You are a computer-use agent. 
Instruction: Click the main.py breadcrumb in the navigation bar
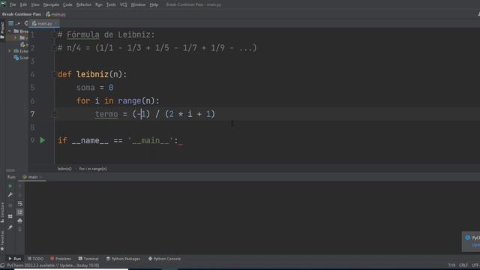click(56, 14)
